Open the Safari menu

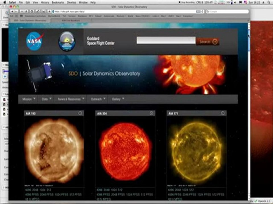tap(13, 3)
